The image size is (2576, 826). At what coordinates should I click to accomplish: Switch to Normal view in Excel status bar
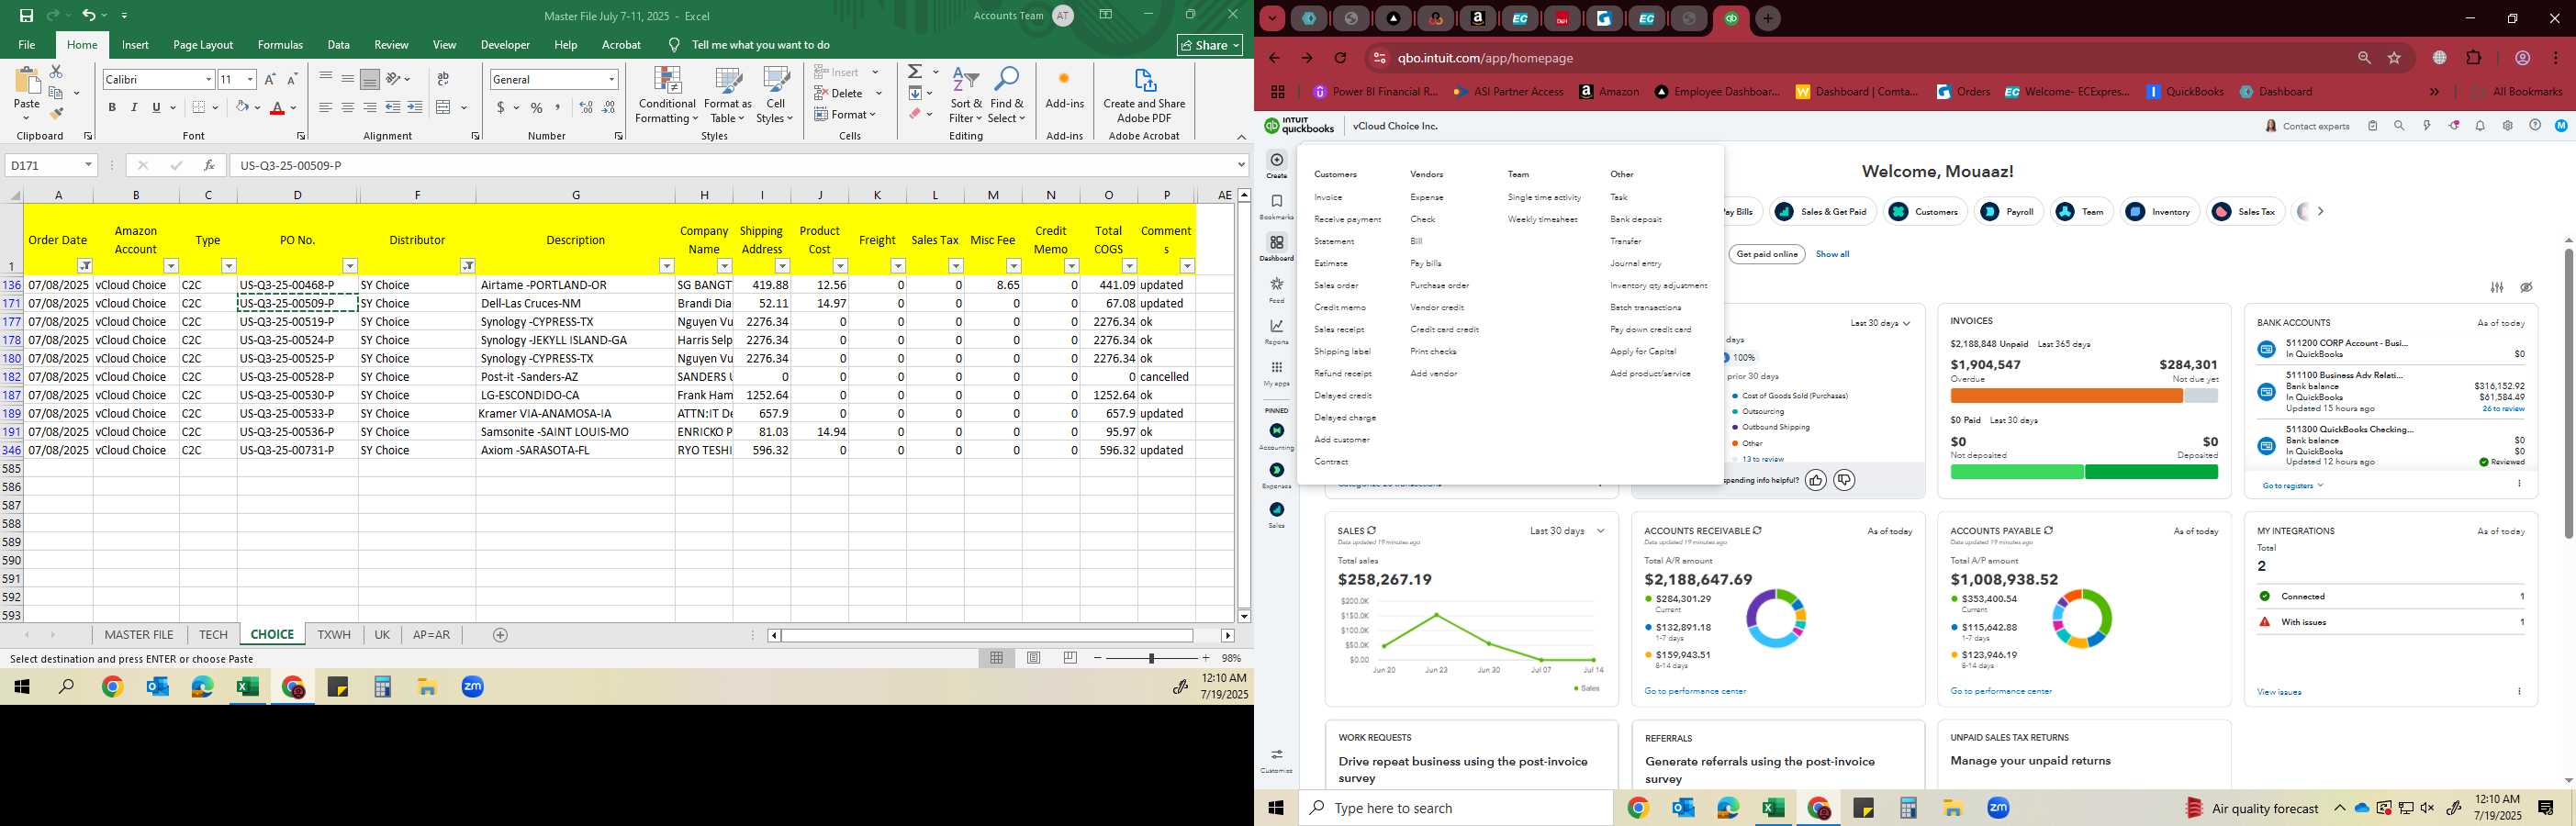(x=996, y=658)
